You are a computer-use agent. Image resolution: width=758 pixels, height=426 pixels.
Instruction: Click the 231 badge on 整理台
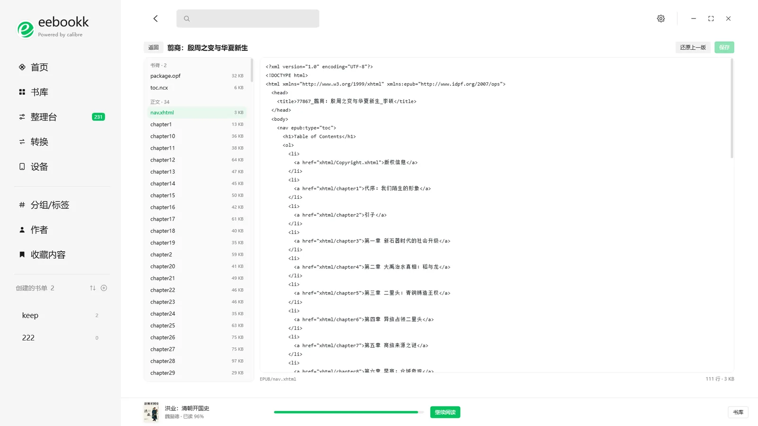tap(98, 117)
